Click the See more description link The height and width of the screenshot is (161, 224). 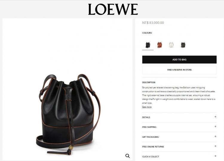(147, 107)
